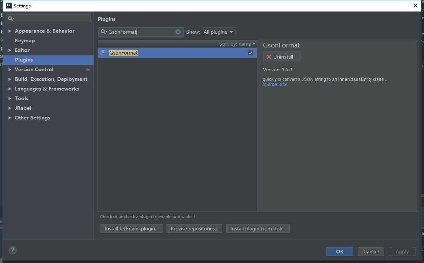Select Plugins in the settings tree
Viewport: 424px width, 263px height.
pos(24,60)
